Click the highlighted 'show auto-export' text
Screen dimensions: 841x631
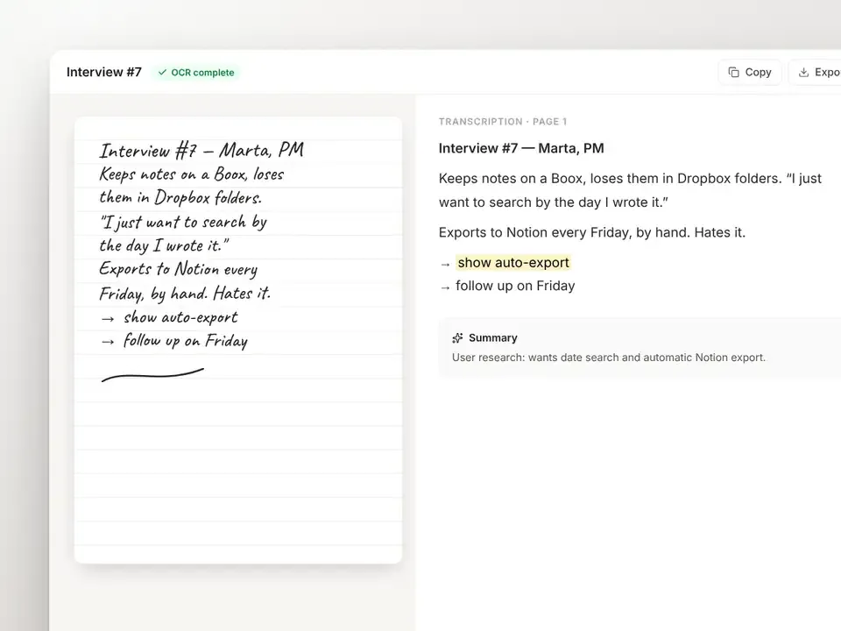(x=513, y=262)
